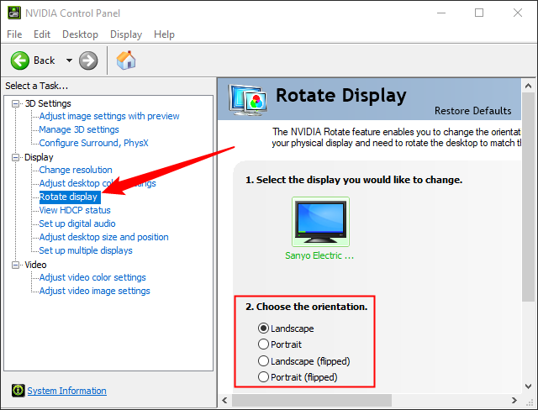The height and width of the screenshot is (410, 538).
Task: Select the Landscape orientation option
Action: [x=264, y=329]
